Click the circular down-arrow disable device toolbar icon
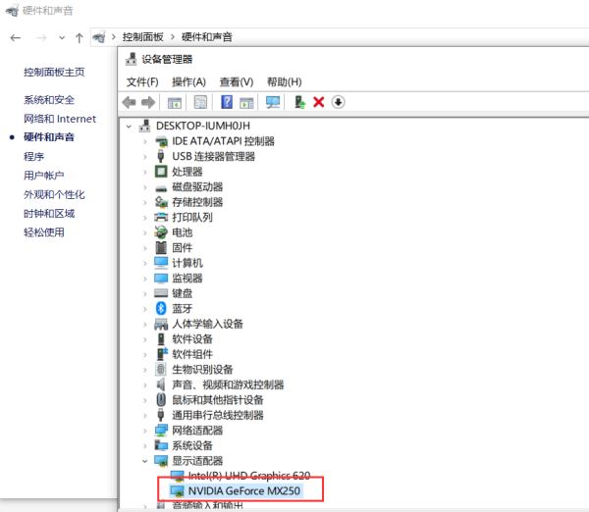Screen dimensions: 589x512 coord(338,102)
